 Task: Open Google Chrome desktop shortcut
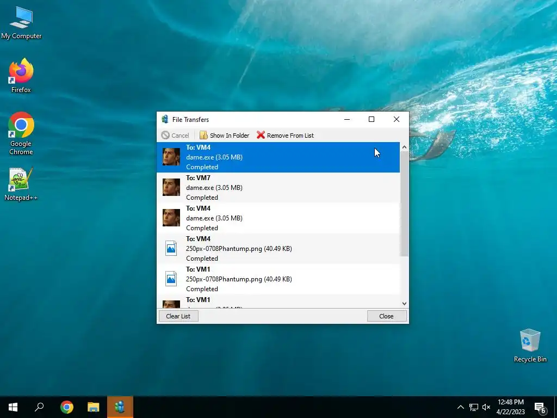(21, 134)
